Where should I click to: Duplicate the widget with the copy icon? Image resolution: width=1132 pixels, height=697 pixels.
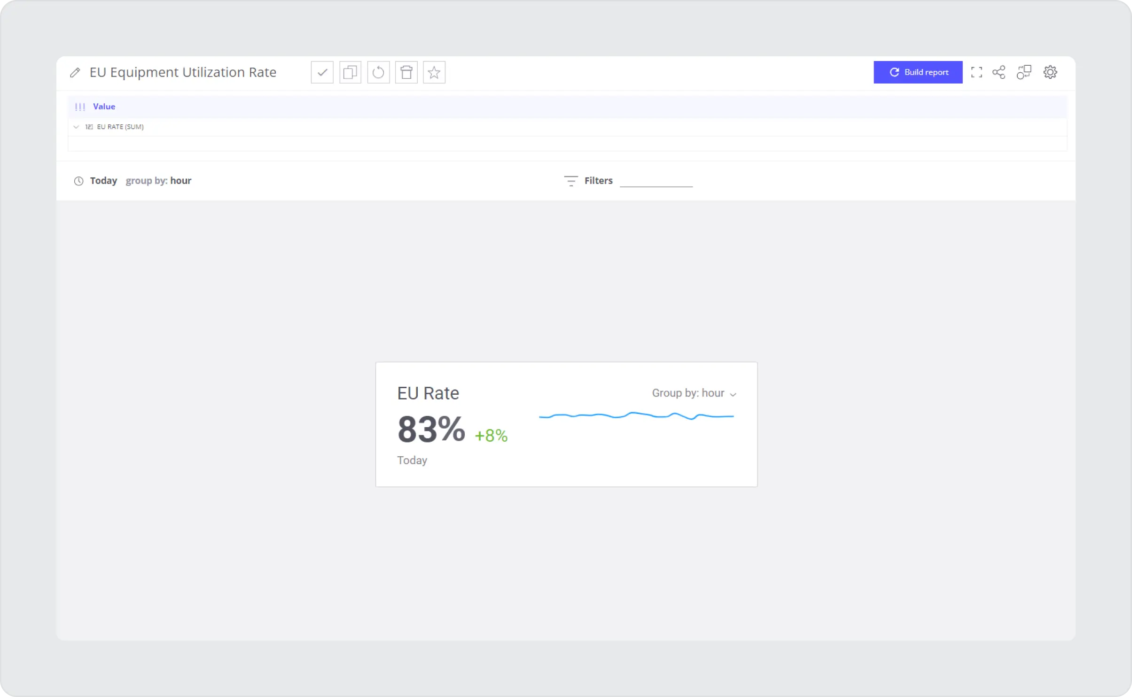coord(350,72)
